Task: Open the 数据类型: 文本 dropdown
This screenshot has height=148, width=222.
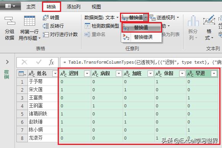Action: [101, 18]
